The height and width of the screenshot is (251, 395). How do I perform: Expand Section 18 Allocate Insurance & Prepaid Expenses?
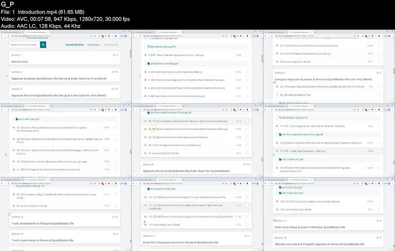[x=328, y=241]
